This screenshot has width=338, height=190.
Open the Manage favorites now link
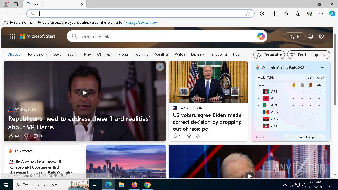tap(141, 23)
